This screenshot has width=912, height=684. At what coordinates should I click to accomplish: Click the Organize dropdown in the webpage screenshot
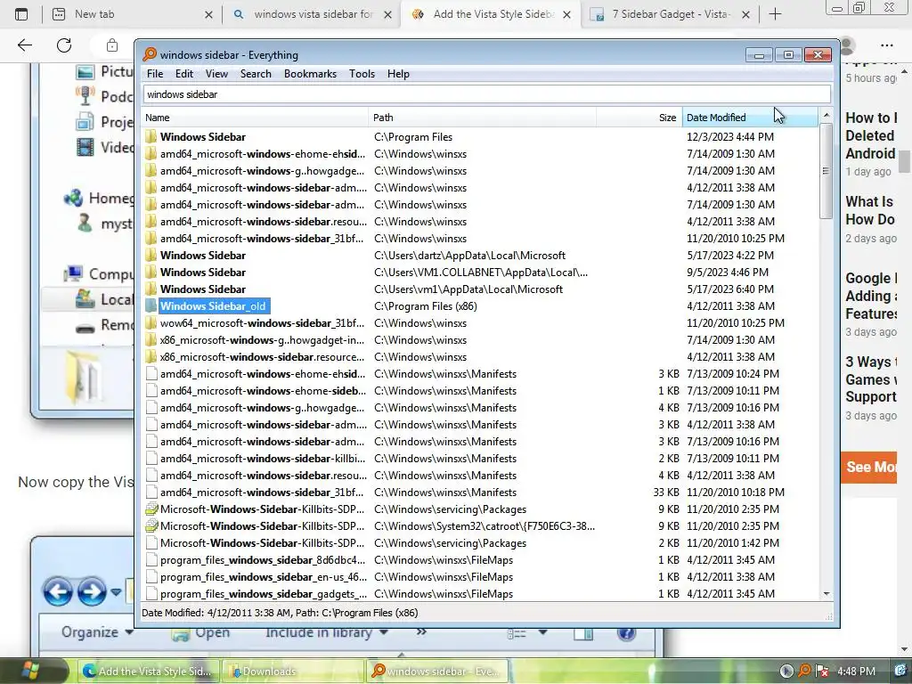click(96, 632)
